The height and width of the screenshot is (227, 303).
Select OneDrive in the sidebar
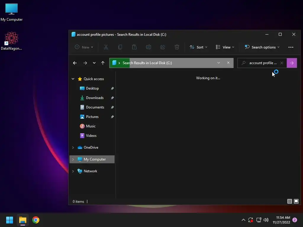(x=91, y=147)
